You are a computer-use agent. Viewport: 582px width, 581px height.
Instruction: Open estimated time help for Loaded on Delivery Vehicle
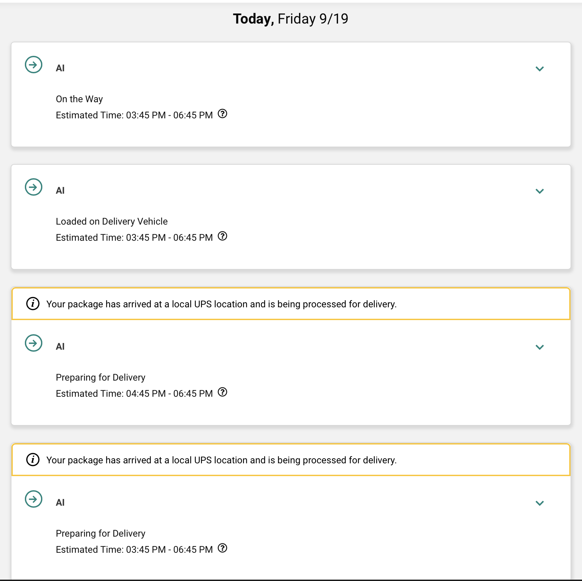pos(222,236)
